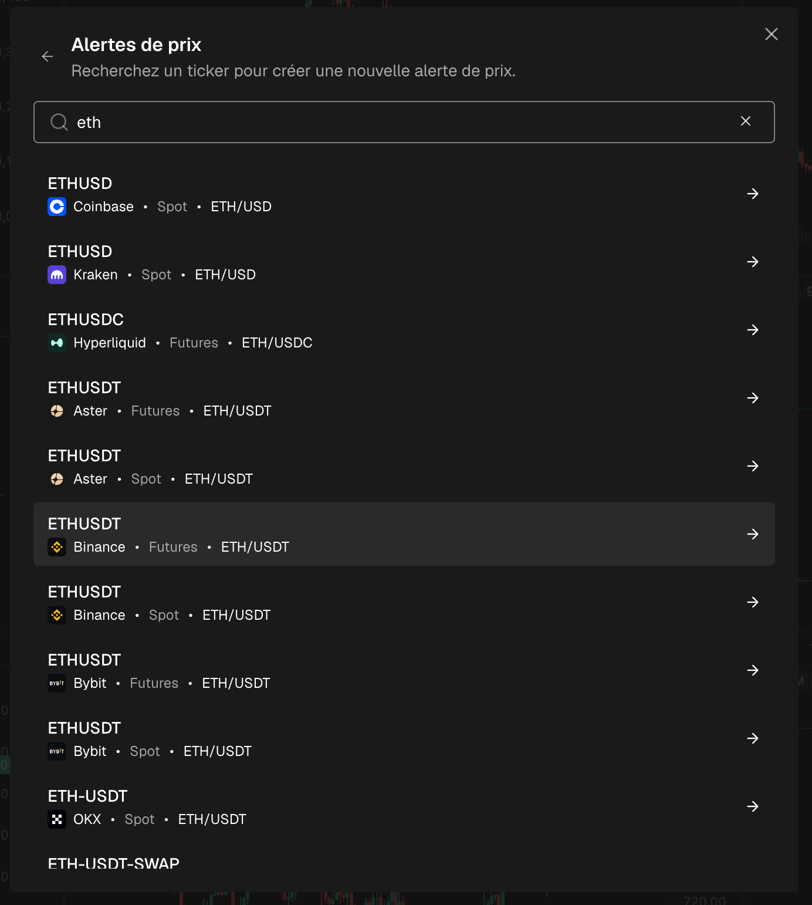Open the Bybit Futures ETHUSDT arrow

tap(753, 670)
